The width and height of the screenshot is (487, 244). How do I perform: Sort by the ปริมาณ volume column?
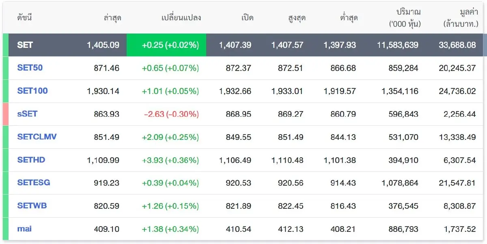click(407, 17)
